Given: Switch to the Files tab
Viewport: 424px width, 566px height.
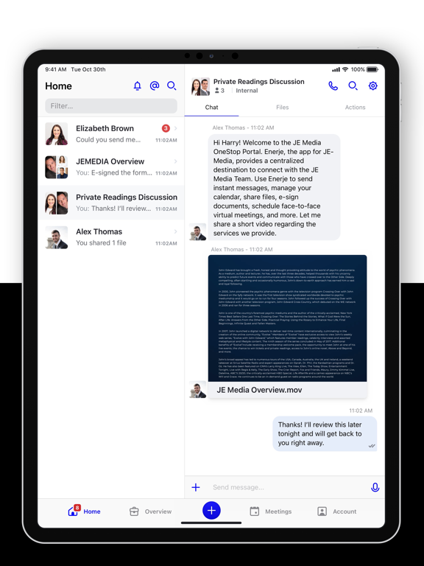Looking at the screenshot, I should [283, 107].
